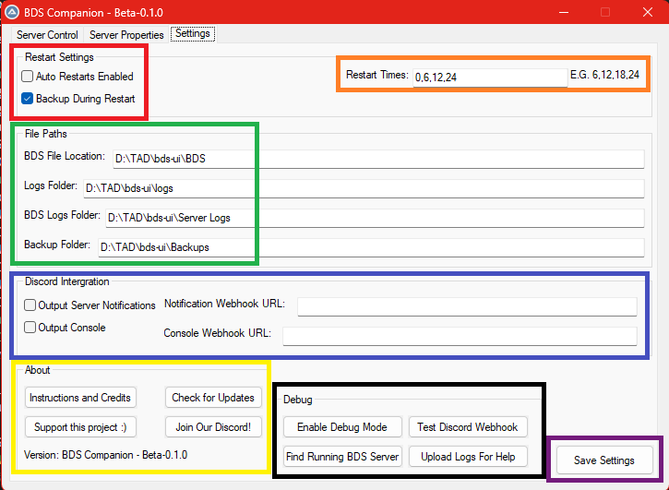Click the Debug group label
This screenshot has width=669, height=490.
298,400
